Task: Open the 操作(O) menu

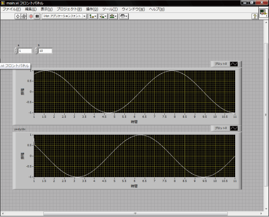Action: [92, 9]
